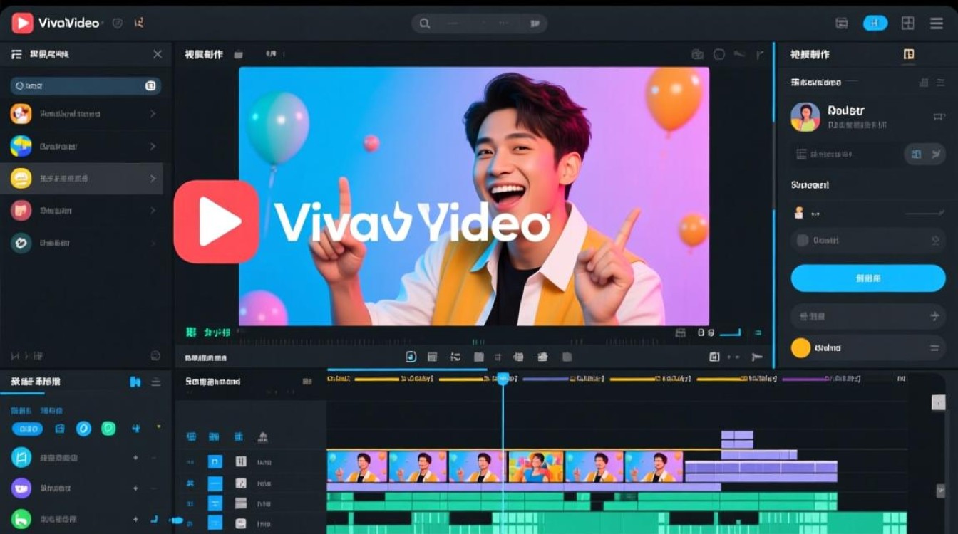Click the circular icon beside the VivaVideo title
The image size is (958, 534).
tap(118, 23)
